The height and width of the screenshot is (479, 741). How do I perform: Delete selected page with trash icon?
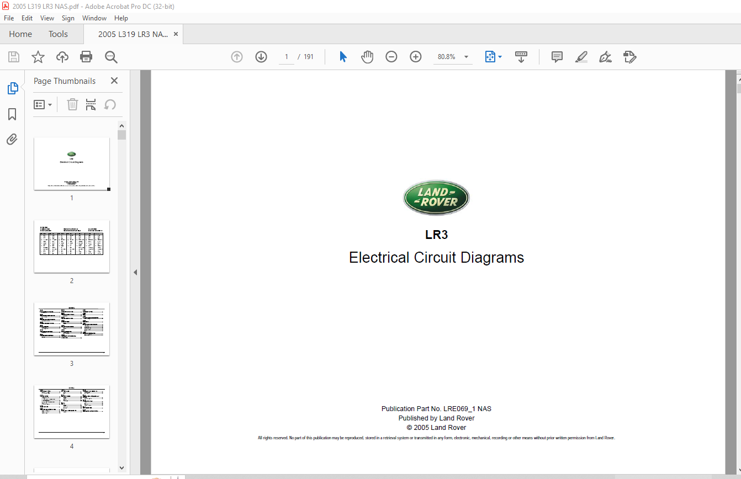click(72, 104)
